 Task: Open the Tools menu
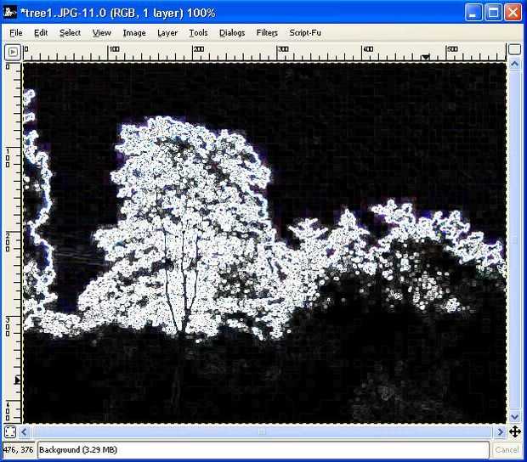click(198, 33)
